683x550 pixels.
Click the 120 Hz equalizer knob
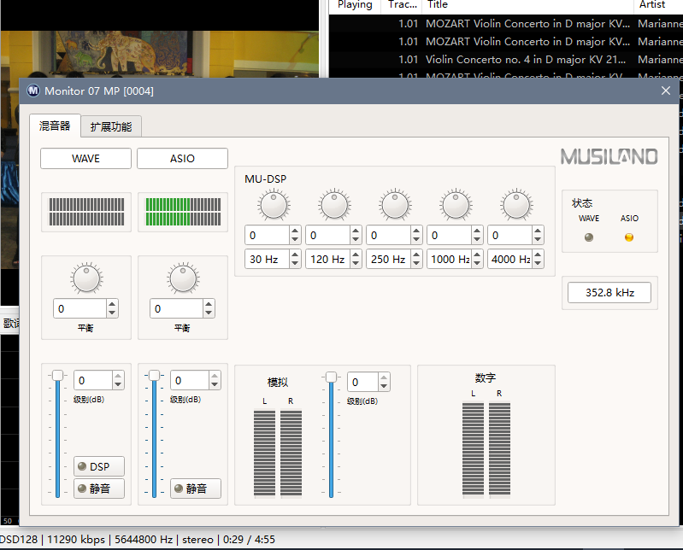click(334, 205)
